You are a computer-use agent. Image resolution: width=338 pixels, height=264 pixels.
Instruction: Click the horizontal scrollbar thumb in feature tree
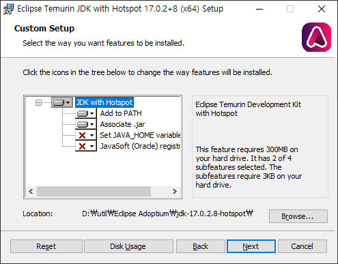pyautogui.click(x=94, y=191)
